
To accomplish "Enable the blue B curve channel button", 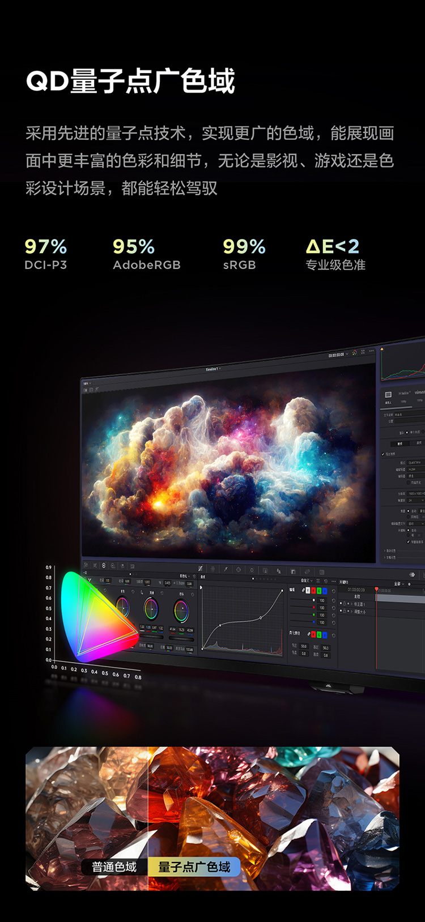I will (x=325, y=591).
